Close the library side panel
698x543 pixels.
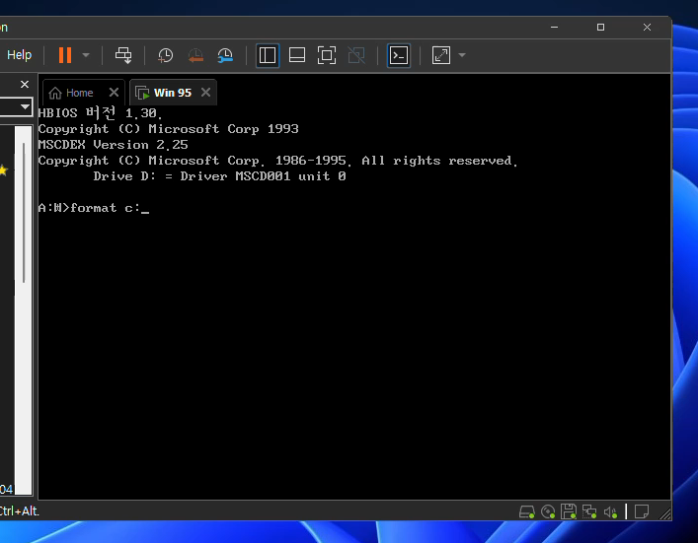pyautogui.click(x=25, y=84)
